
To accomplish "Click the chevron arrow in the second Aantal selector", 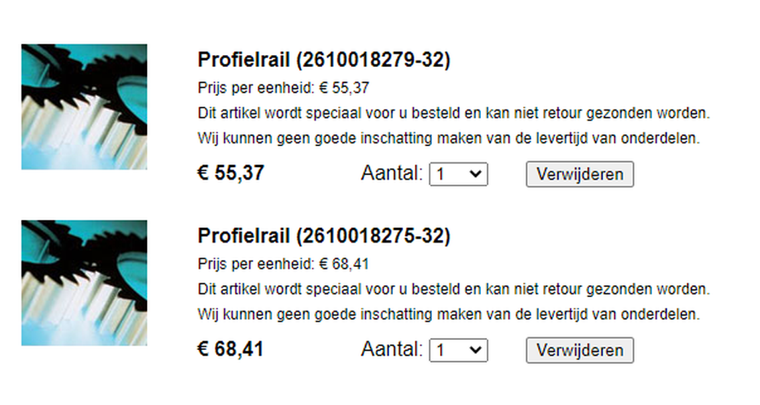I will coord(476,350).
